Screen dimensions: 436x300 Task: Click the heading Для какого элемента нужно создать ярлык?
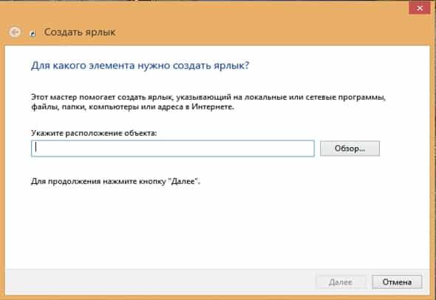(140, 66)
